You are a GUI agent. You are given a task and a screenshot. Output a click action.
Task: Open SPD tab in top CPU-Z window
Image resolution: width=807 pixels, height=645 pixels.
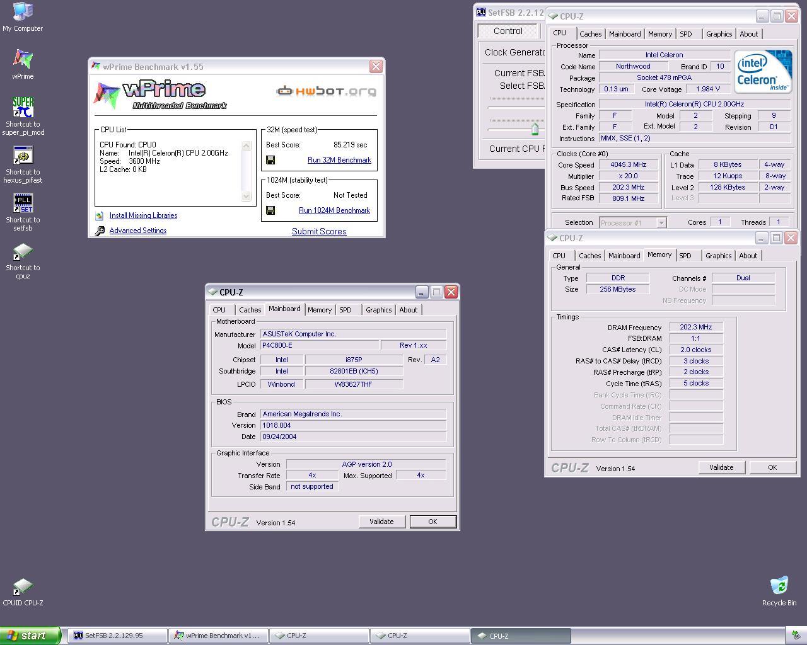click(x=686, y=34)
